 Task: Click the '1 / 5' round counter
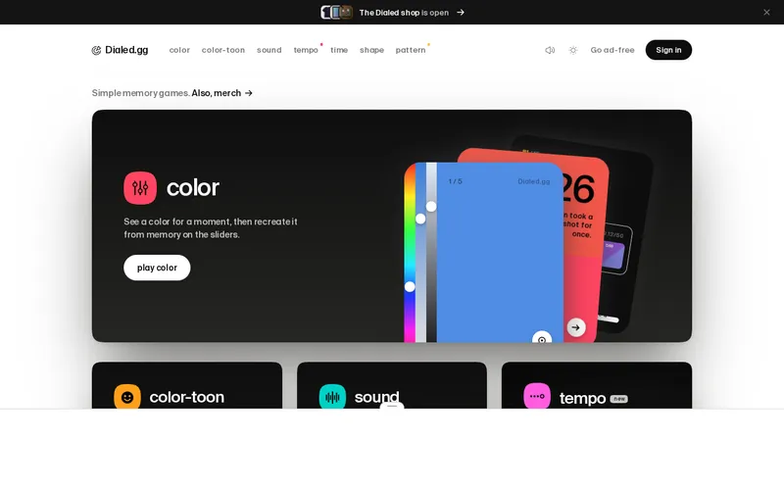455,181
